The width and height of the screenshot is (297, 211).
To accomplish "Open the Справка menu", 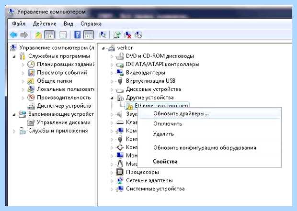I will 91,24.
